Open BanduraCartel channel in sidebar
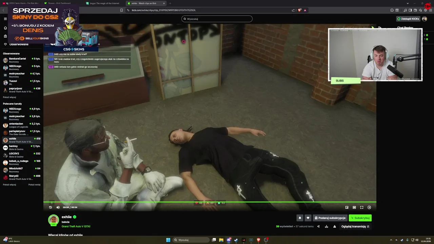This screenshot has width=434, height=244. 22,60
